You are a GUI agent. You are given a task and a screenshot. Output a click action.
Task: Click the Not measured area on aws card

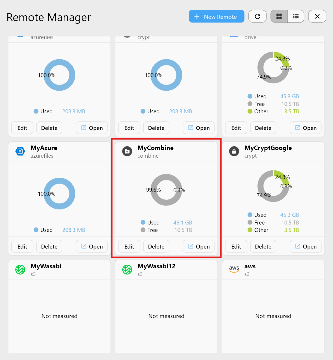[x=273, y=316]
